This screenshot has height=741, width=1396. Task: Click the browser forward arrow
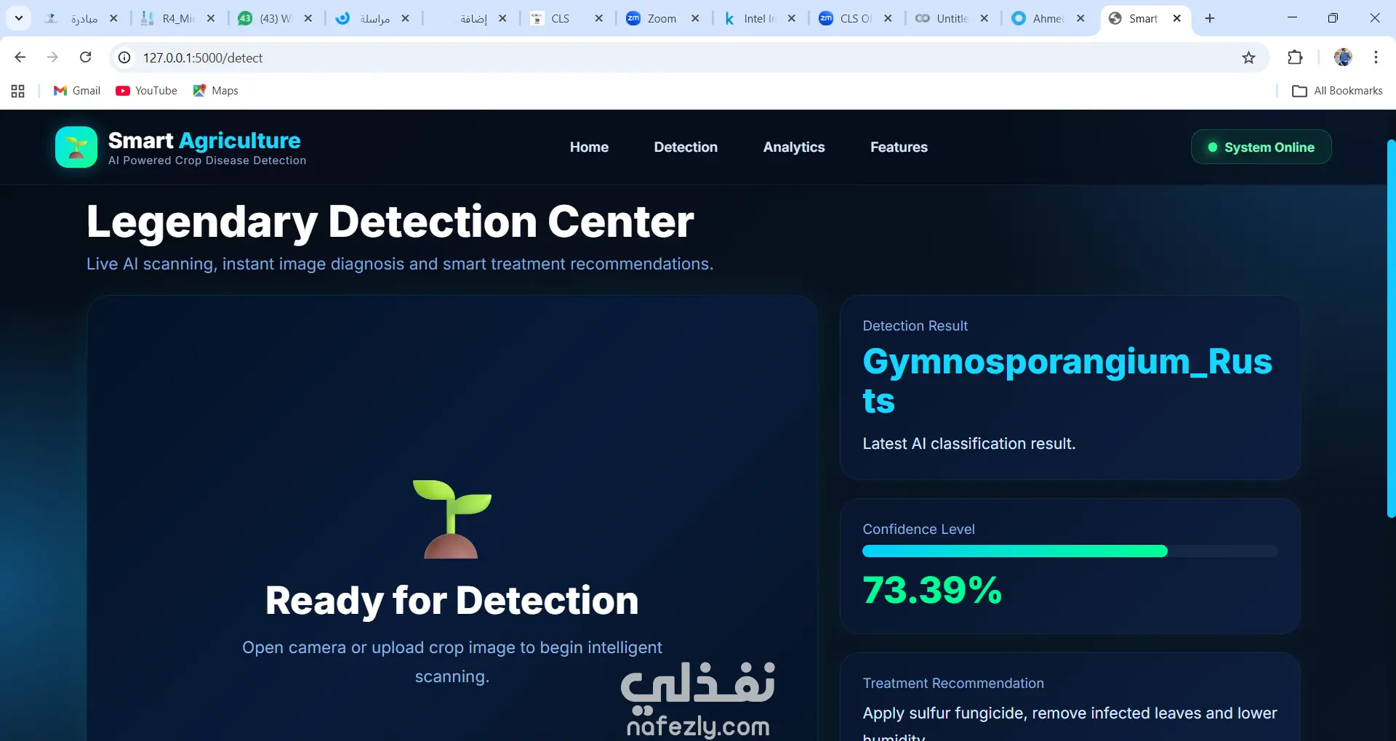point(52,57)
